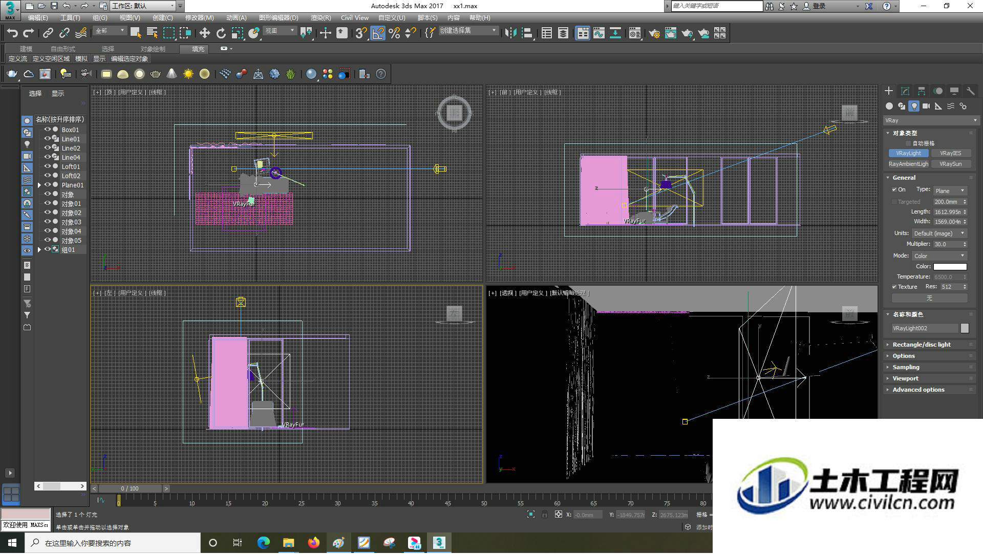Click the 定义流 button

coord(18,59)
